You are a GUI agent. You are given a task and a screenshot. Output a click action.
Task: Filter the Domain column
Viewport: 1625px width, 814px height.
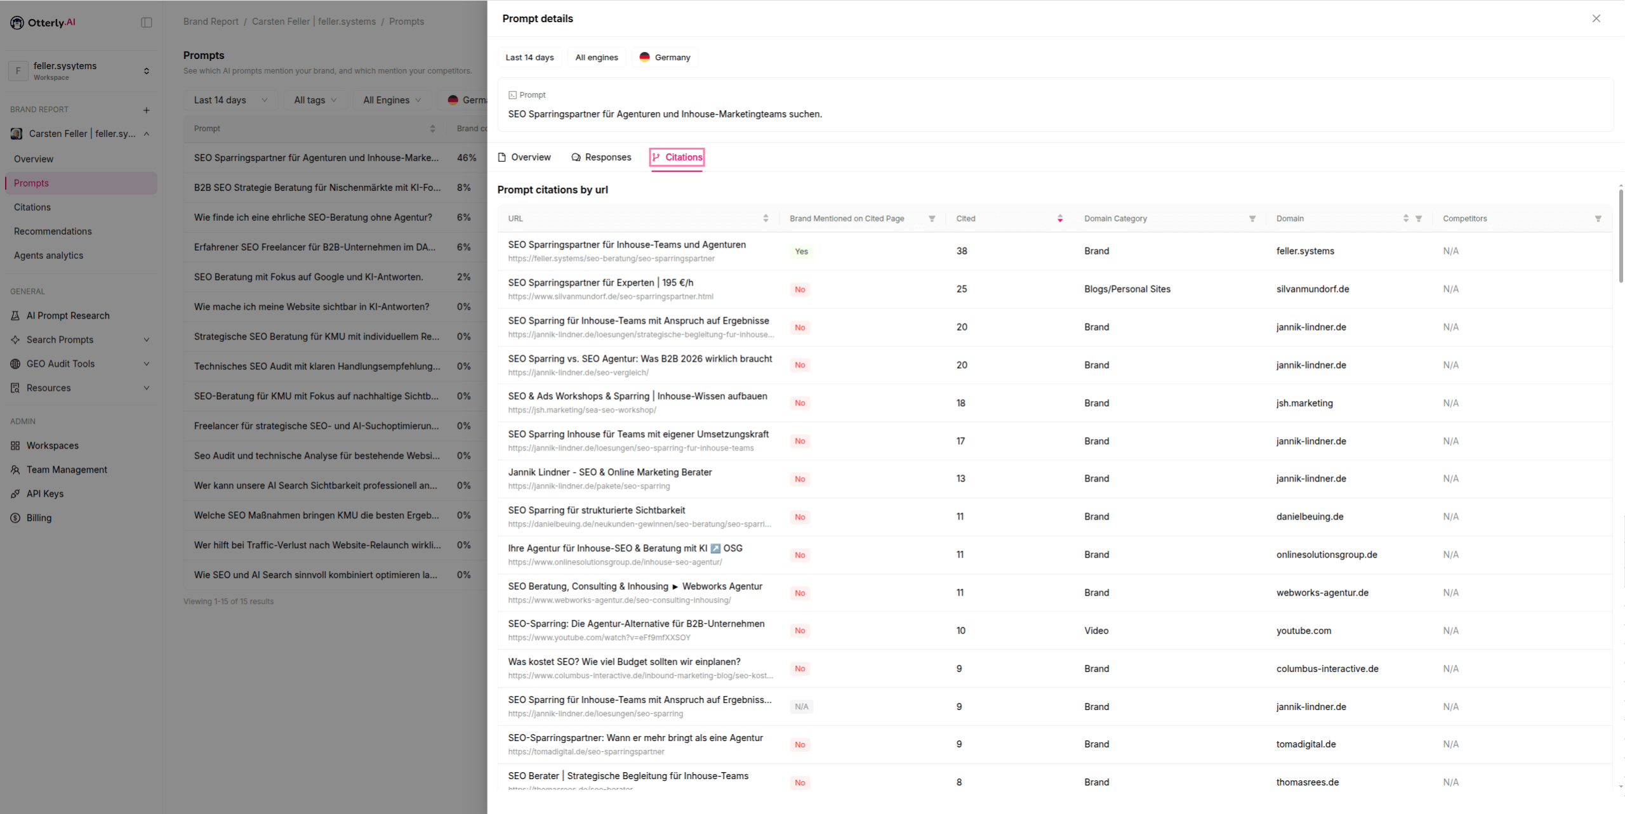[1419, 219]
